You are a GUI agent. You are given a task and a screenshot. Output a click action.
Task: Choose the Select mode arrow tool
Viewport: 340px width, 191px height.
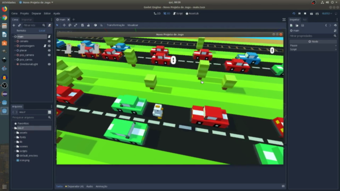pos(57,25)
